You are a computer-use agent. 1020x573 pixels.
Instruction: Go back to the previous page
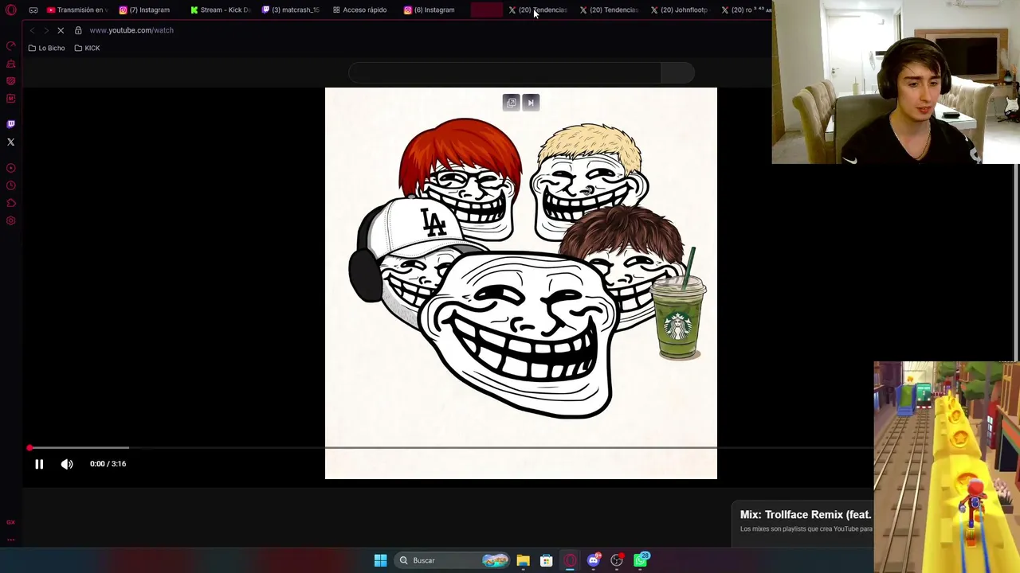32,30
